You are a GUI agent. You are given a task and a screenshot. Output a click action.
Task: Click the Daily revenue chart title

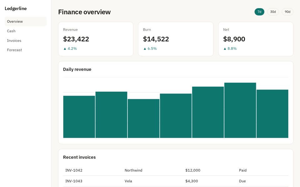pyautogui.click(x=77, y=69)
